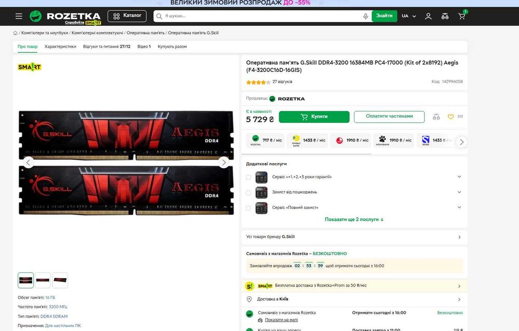Image resolution: width=519 pixels, height=331 pixels.
Task: Enable «+1,+2,+3 роки гарантії» service checkbox
Action: coord(248,177)
